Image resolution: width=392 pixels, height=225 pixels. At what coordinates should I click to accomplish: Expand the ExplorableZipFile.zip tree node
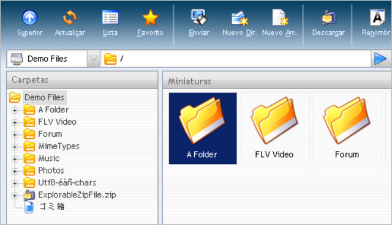point(15,196)
